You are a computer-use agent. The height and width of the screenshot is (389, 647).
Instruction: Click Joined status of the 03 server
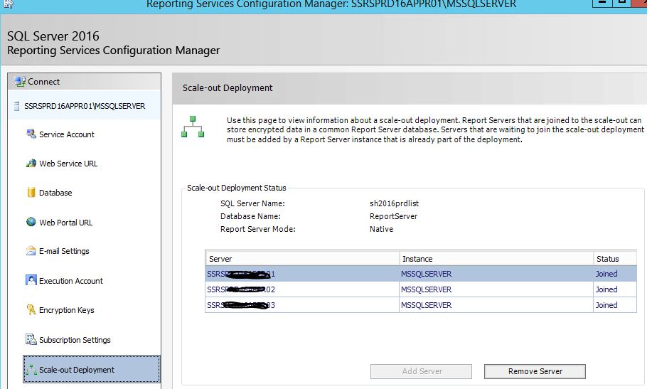pyautogui.click(x=606, y=305)
